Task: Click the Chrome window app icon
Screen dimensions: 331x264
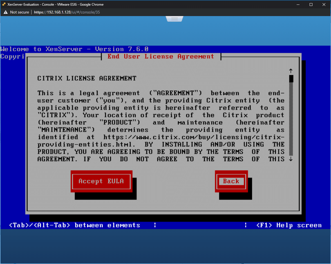Action: pyautogui.click(x=4, y=4)
